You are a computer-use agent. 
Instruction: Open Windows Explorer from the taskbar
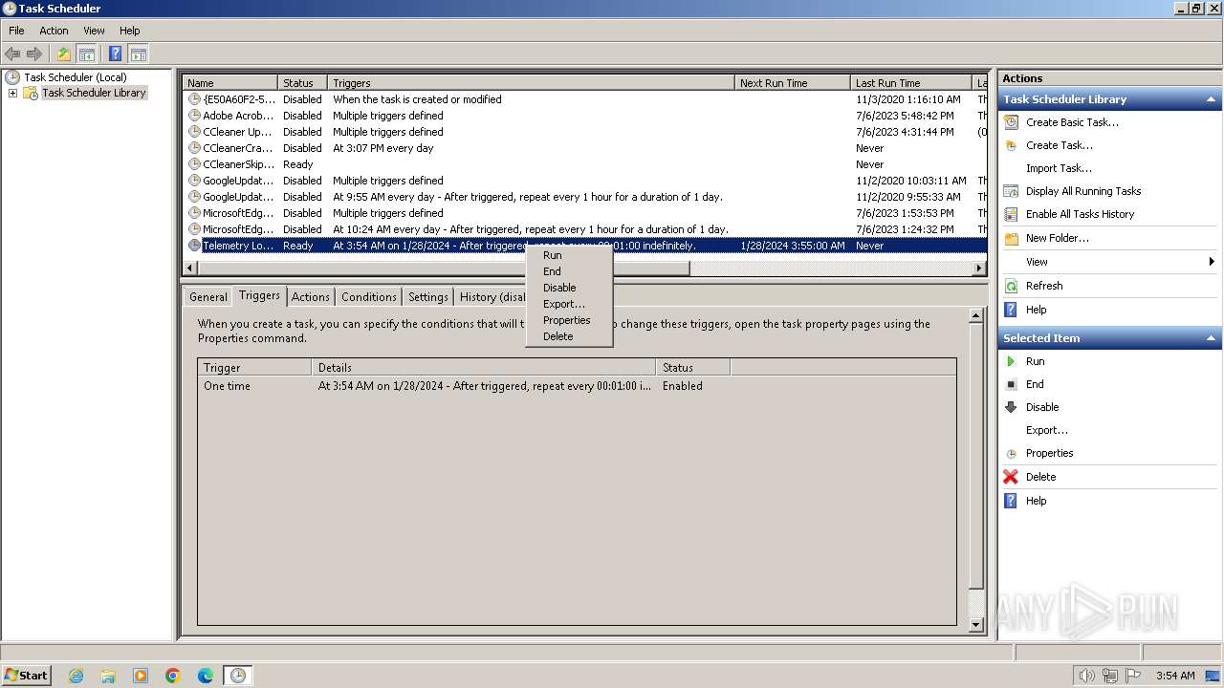[108, 676]
